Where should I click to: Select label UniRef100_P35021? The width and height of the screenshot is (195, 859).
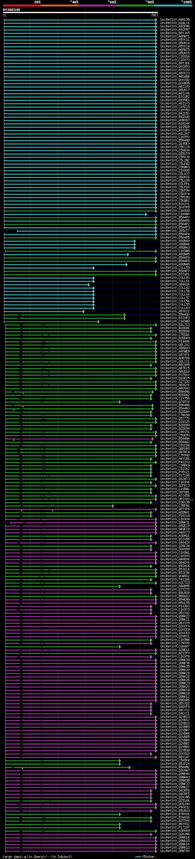[x=175, y=472]
